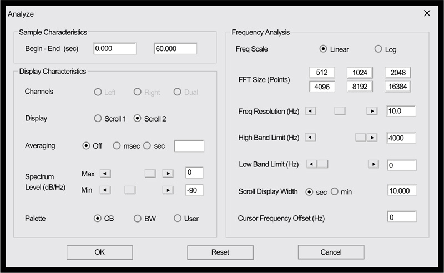Click right arrow of Spectrum Max slider
Image resolution: width=444 pixels, height=273 pixels.
[x=168, y=173]
